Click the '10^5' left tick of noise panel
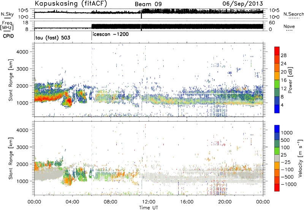 click(x=23, y=11)
